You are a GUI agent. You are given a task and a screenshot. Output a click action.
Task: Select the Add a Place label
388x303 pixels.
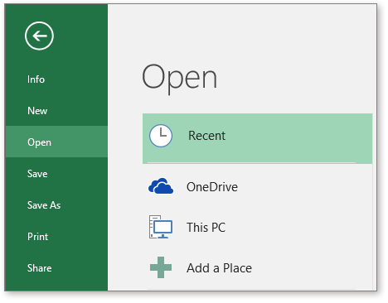pos(219,268)
